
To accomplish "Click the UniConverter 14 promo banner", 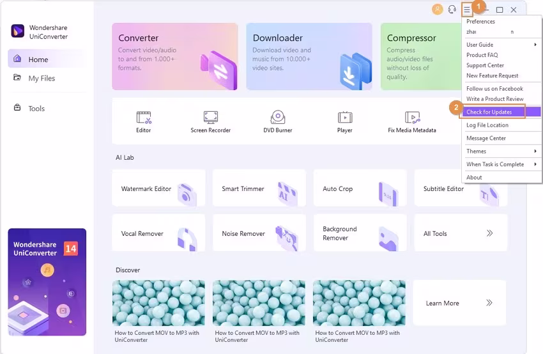I will [47, 282].
